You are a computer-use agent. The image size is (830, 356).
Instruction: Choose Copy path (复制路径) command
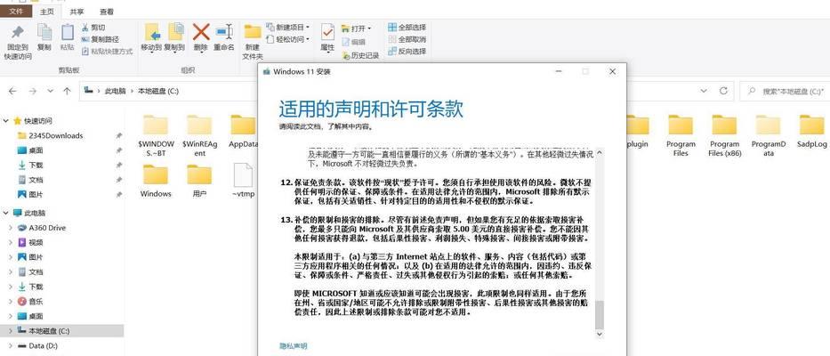(x=100, y=39)
